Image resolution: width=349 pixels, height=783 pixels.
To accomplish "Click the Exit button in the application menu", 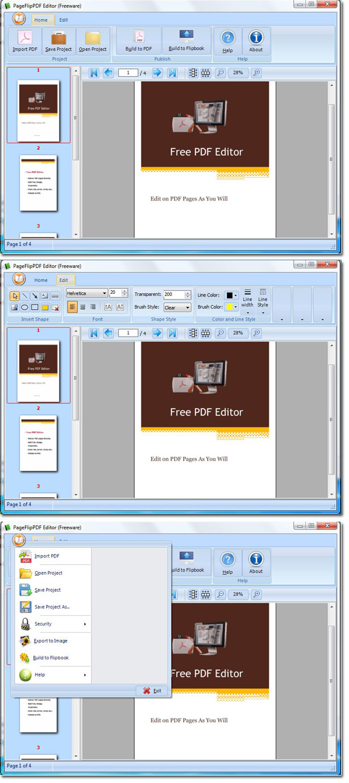I will click(x=152, y=691).
